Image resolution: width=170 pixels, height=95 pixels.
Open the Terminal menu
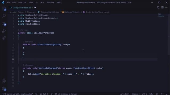[x=50, y=2]
